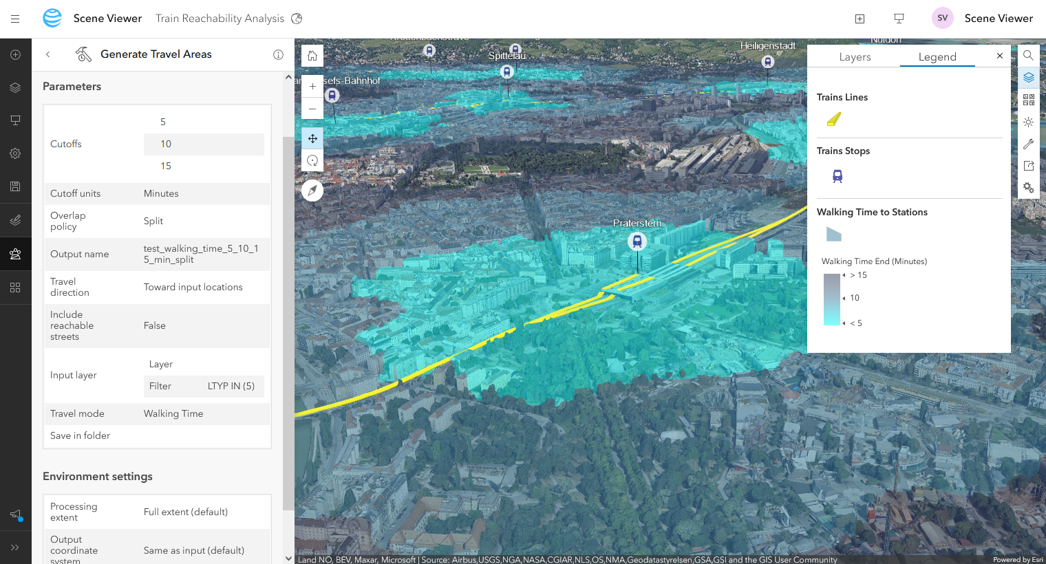Open scene Properties gears icon
1046x564 pixels.
[1028, 187]
